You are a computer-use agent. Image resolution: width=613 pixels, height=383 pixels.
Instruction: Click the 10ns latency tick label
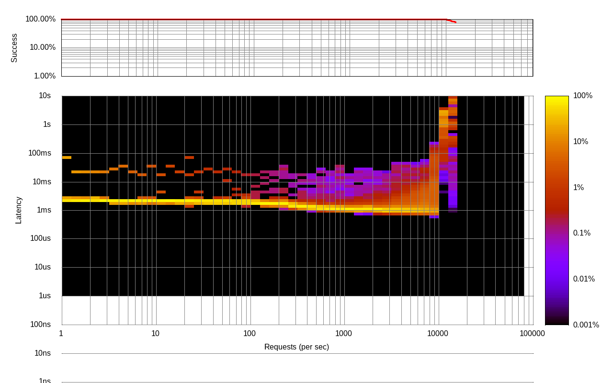pos(43,353)
